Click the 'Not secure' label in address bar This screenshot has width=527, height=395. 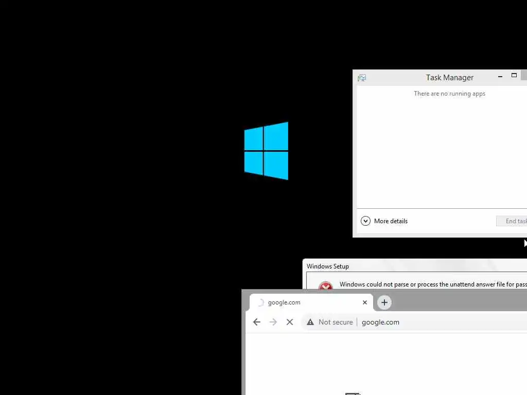336,322
